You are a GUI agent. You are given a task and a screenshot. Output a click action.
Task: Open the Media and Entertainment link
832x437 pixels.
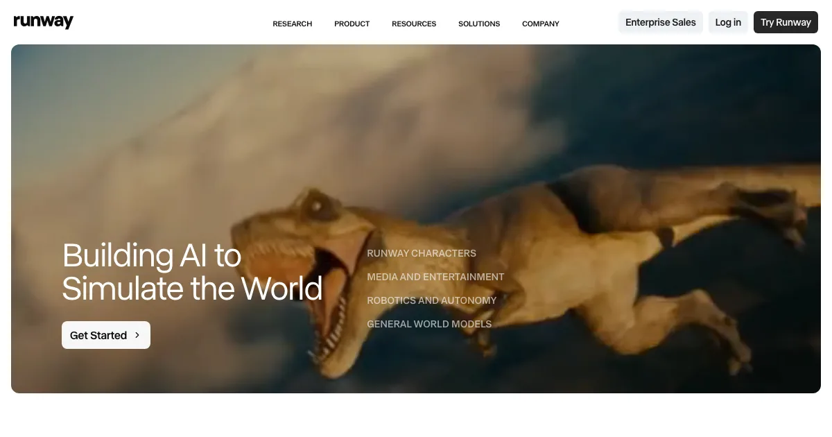tap(435, 277)
